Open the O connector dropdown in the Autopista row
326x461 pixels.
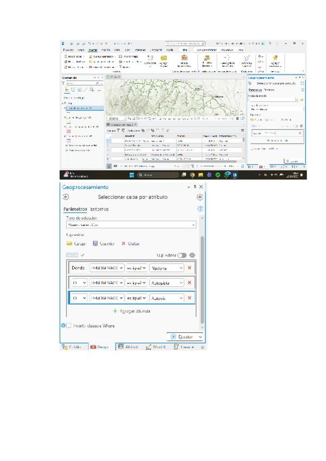[x=79, y=283]
